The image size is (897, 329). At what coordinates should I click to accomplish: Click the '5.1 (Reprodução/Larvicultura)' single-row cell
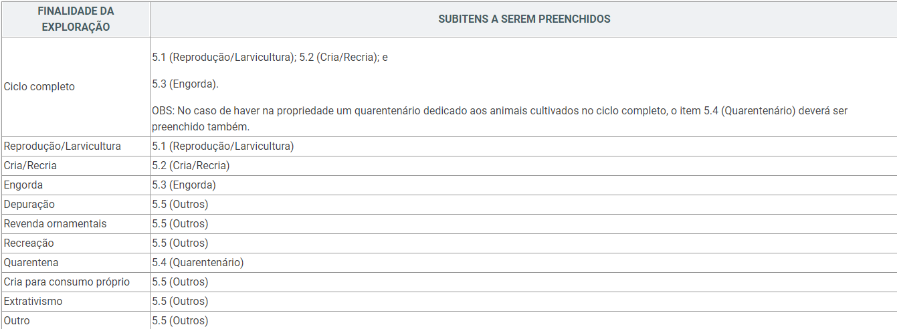point(223,146)
